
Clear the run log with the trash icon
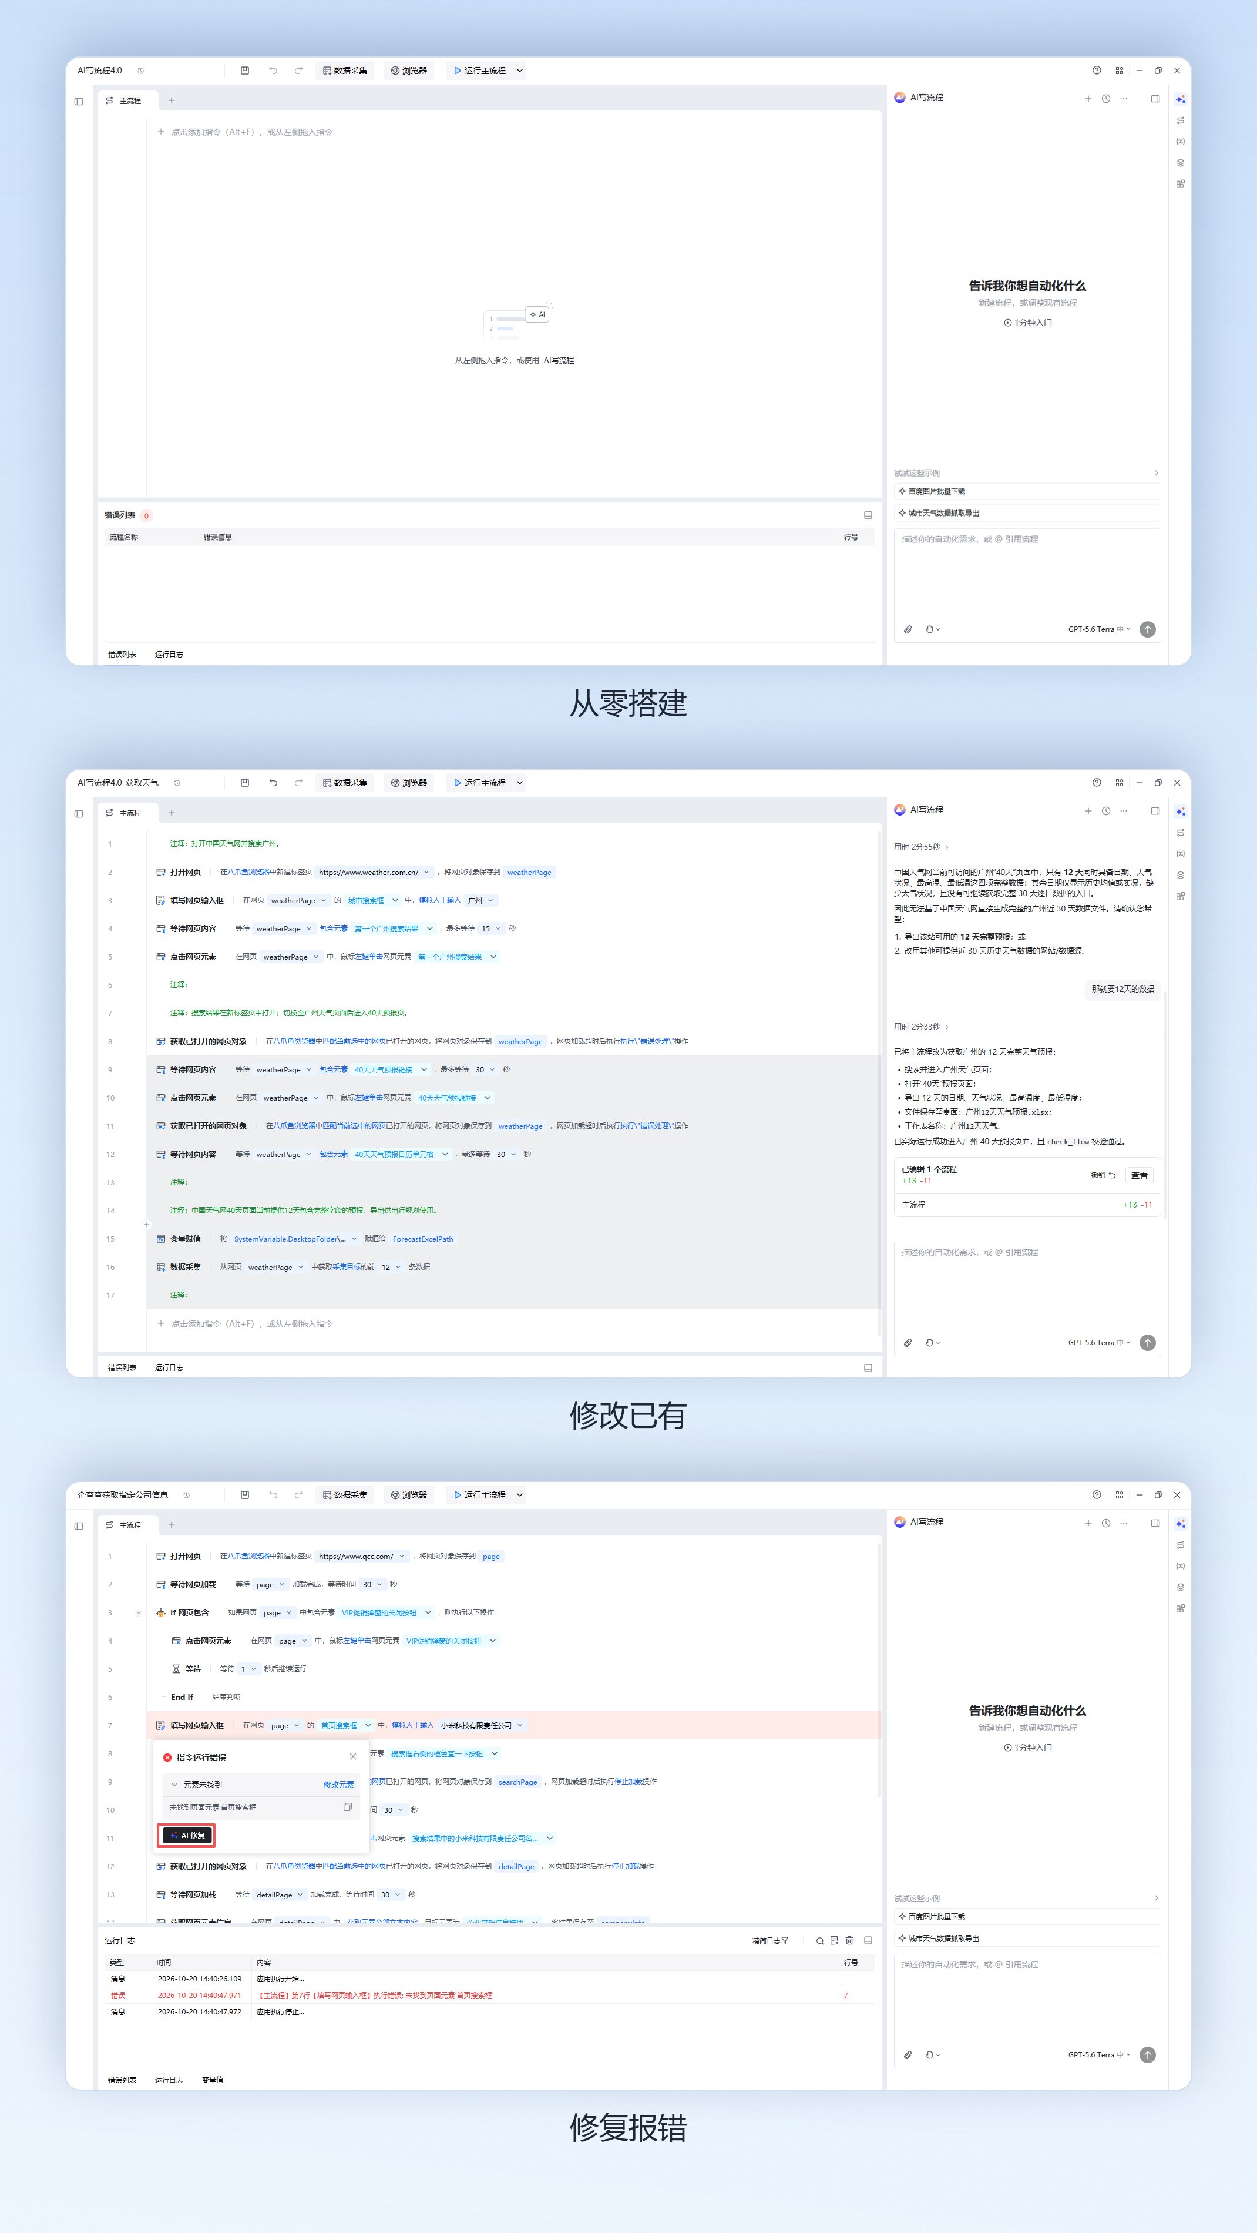(x=850, y=1940)
